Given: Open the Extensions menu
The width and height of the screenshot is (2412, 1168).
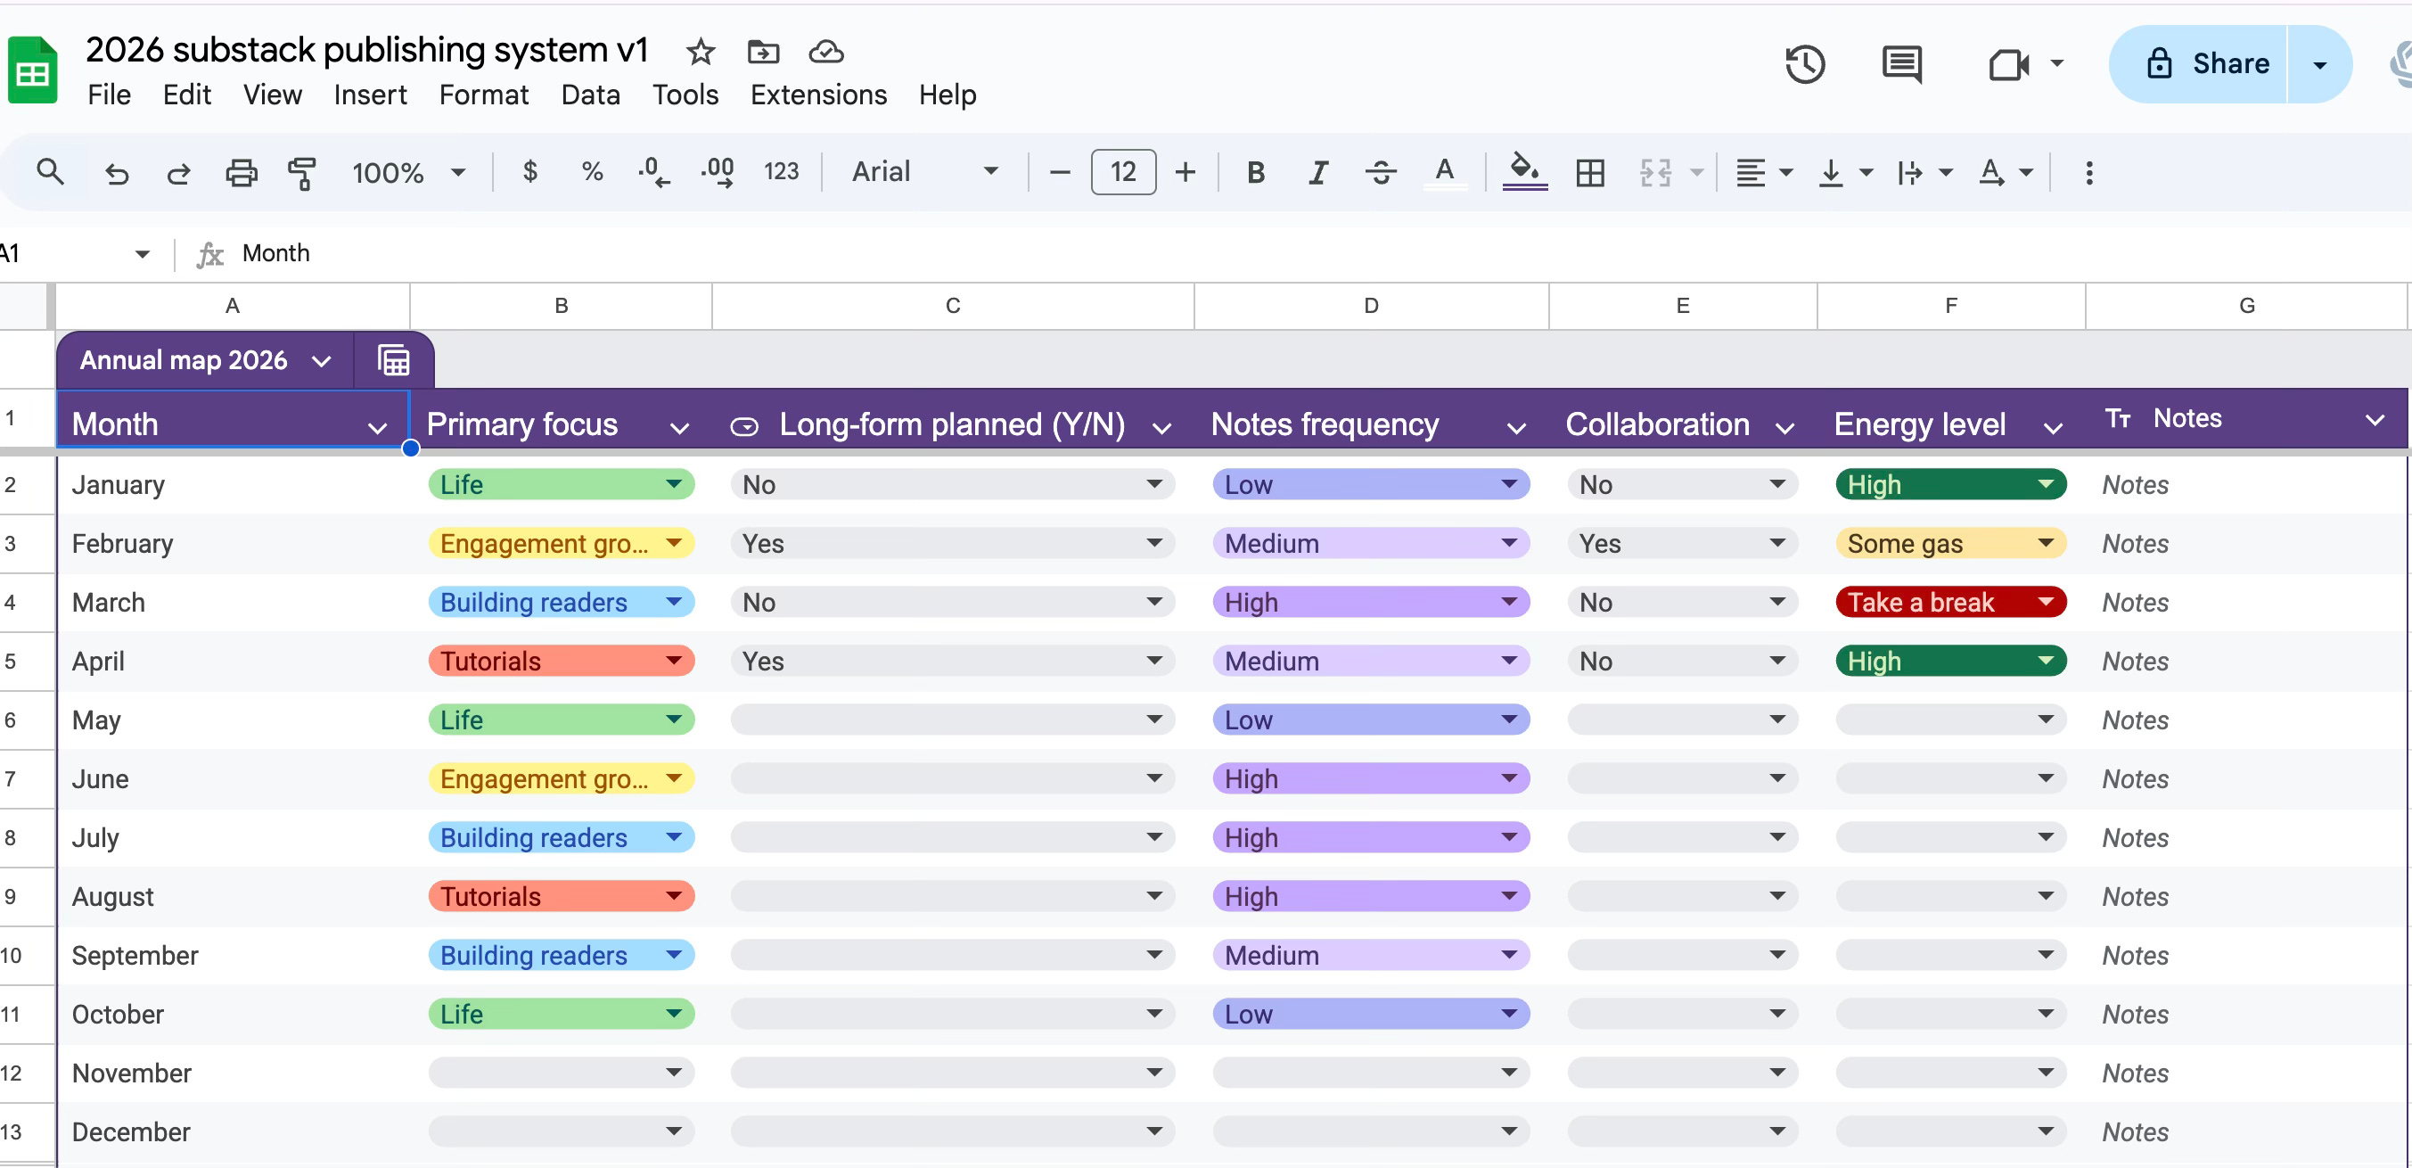Looking at the screenshot, I should click(817, 95).
